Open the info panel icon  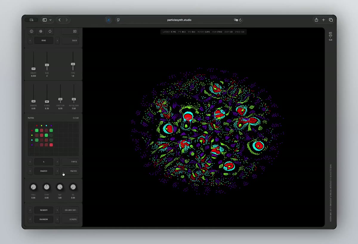click(31, 31)
